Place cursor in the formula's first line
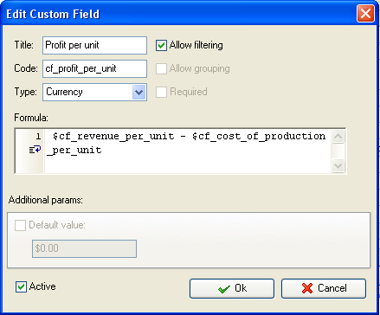The image size is (380, 315). pos(189,136)
